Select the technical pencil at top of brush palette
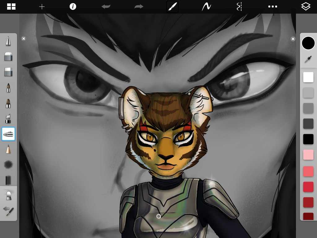 [8, 41]
